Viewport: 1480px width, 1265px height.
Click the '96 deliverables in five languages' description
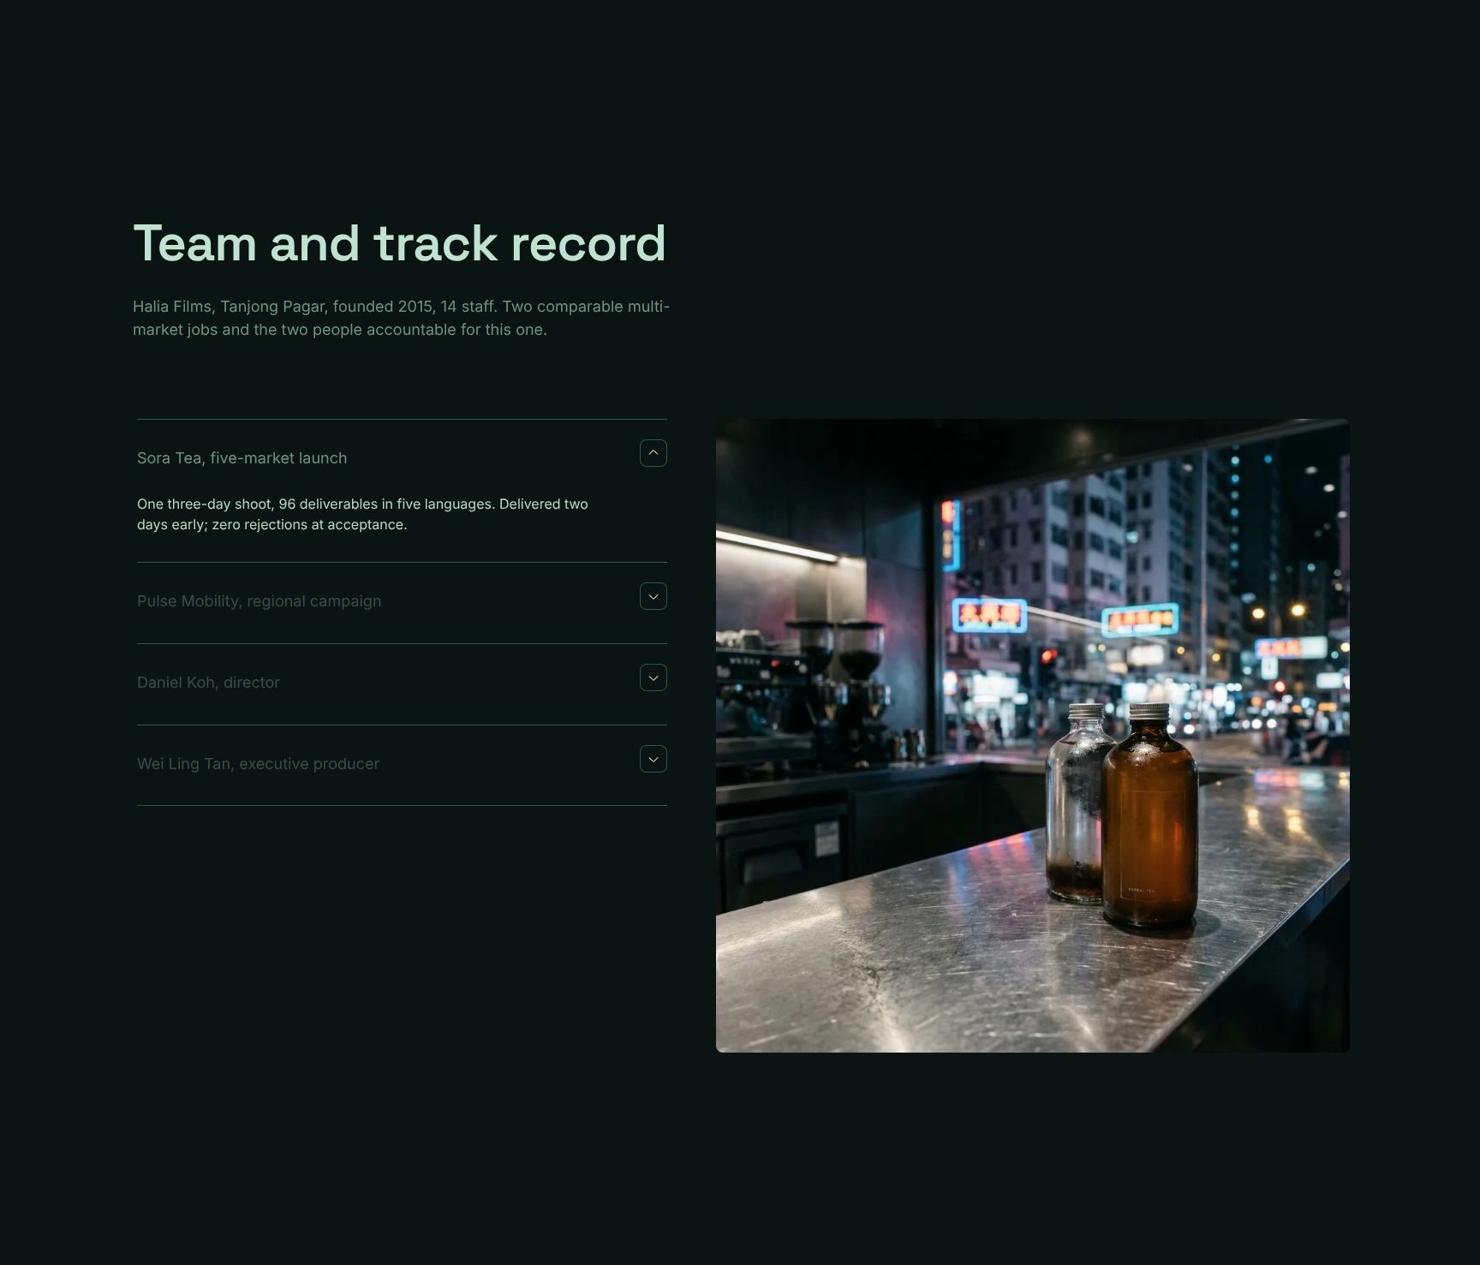(362, 514)
